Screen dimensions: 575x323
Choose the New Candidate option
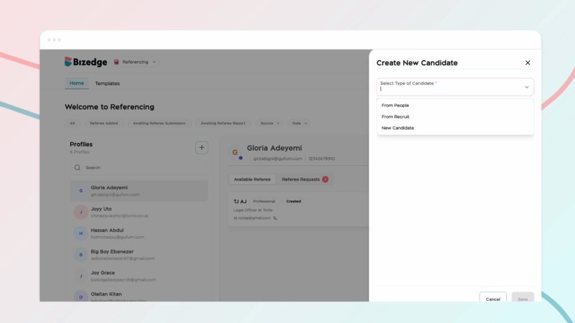click(x=455, y=128)
